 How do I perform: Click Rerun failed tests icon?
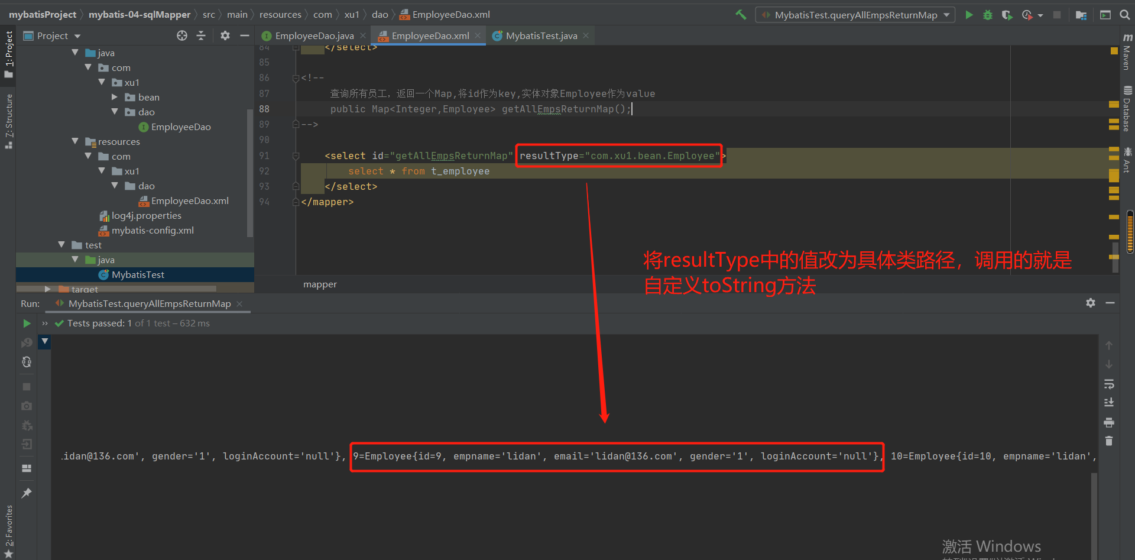[x=27, y=343]
